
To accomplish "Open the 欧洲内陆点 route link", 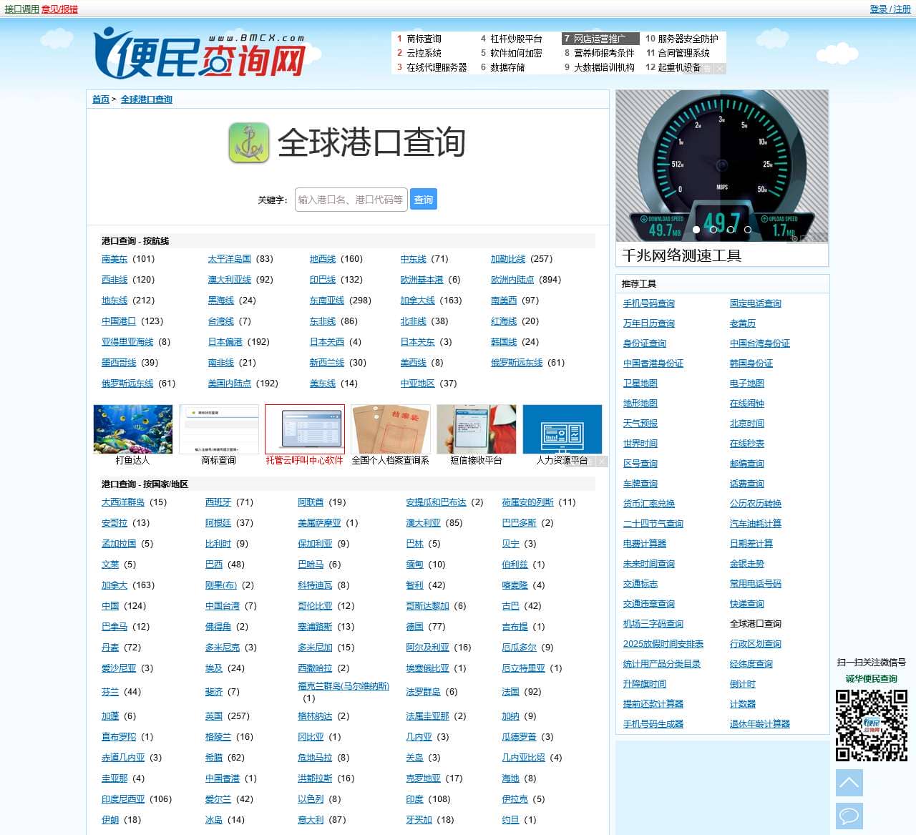I will (512, 280).
